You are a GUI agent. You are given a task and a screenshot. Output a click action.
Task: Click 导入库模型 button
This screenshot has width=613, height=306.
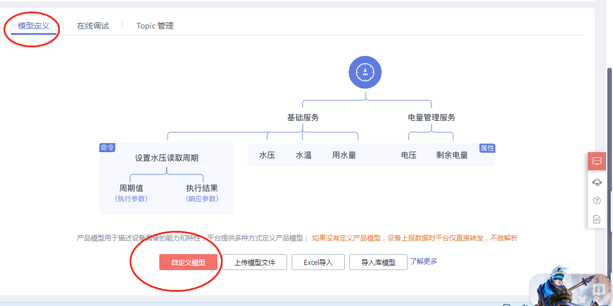(378, 263)
